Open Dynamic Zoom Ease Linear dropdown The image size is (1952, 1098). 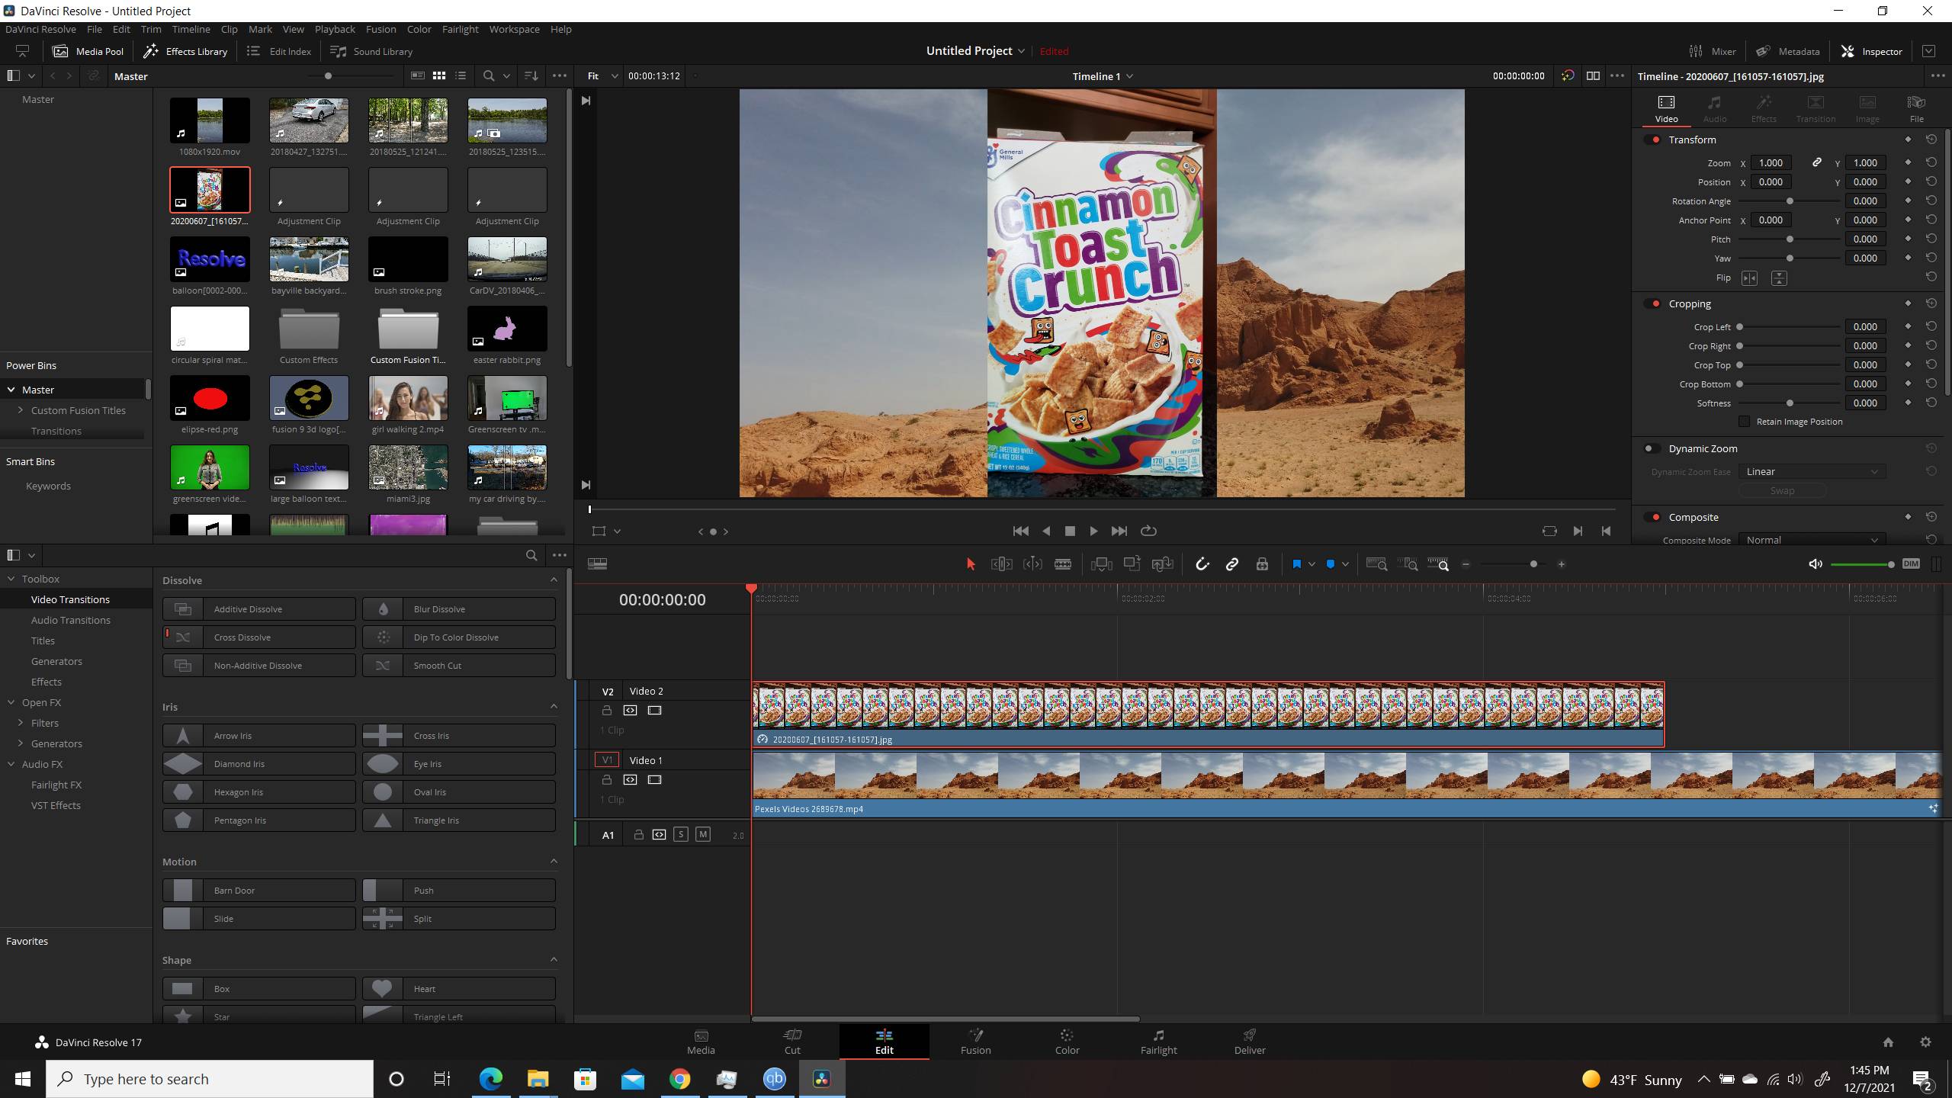(1812, 472)
